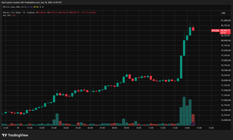Select the RSI (14, close, SMA, 14, 2) legend
The width and height of the screenshot is (233, 140).
click(14, 7)
